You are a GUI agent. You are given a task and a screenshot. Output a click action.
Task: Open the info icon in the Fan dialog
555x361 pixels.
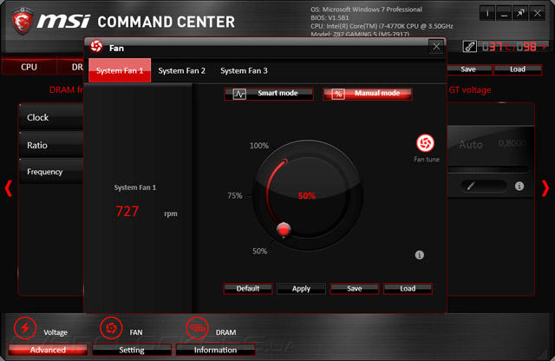click(419, 255)
